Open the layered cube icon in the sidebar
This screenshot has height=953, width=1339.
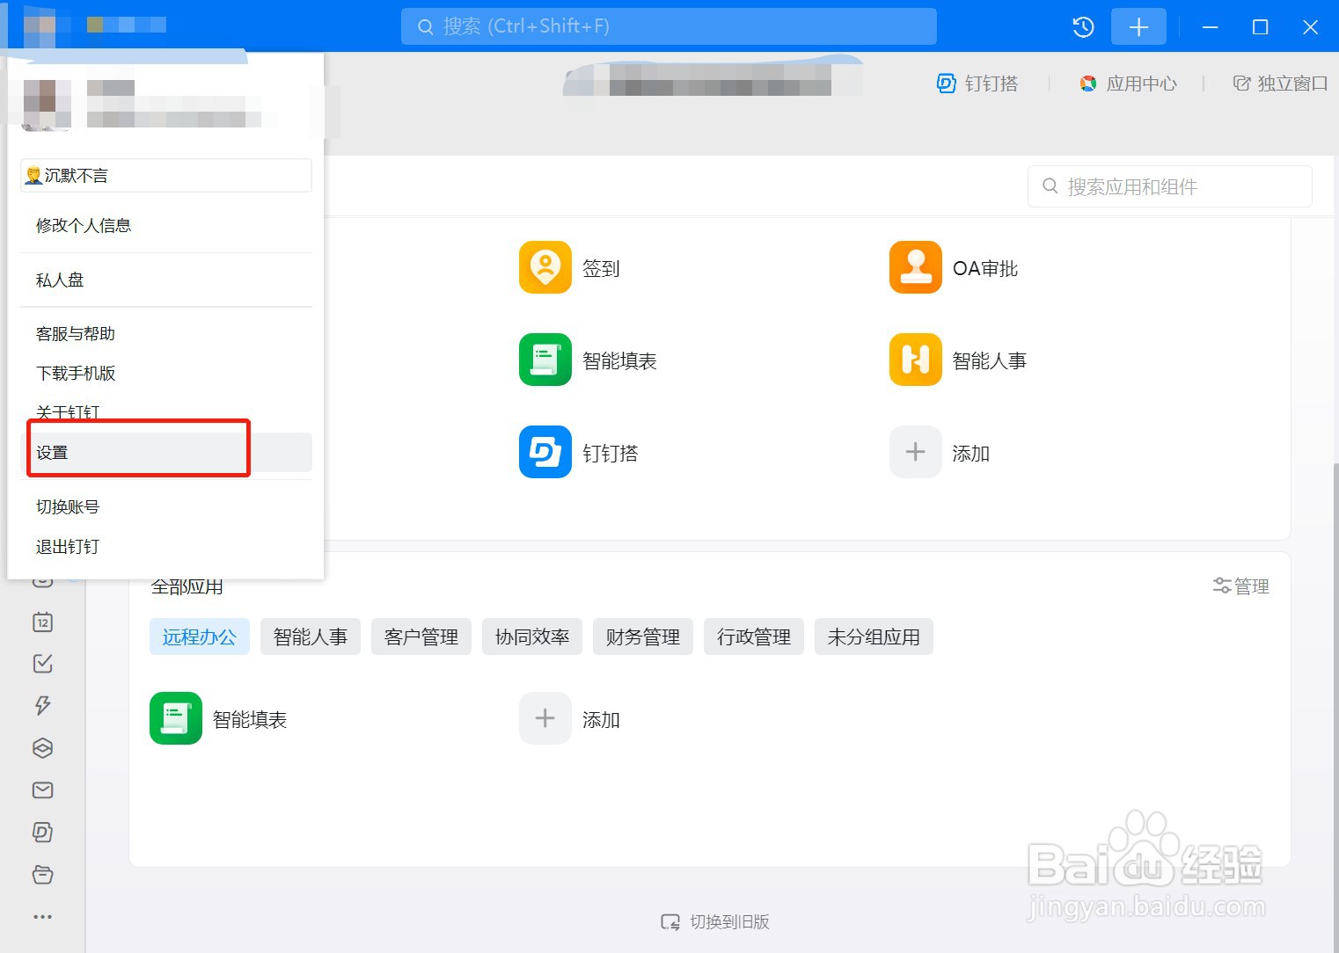42,748
